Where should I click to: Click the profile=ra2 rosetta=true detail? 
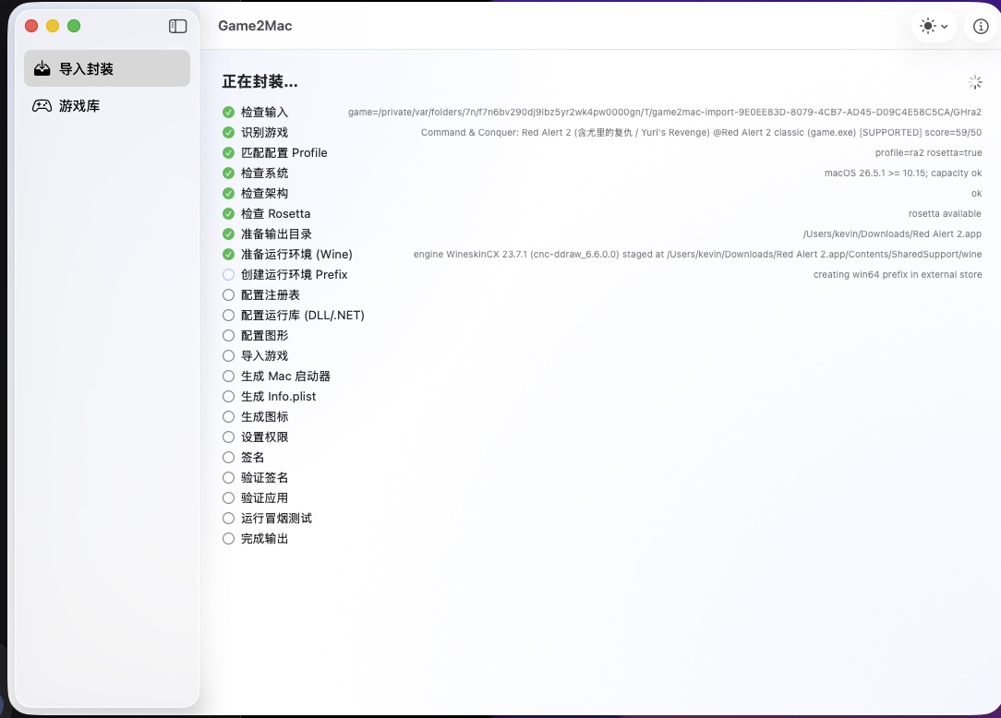pyautogui.click(x=928, y=153)
